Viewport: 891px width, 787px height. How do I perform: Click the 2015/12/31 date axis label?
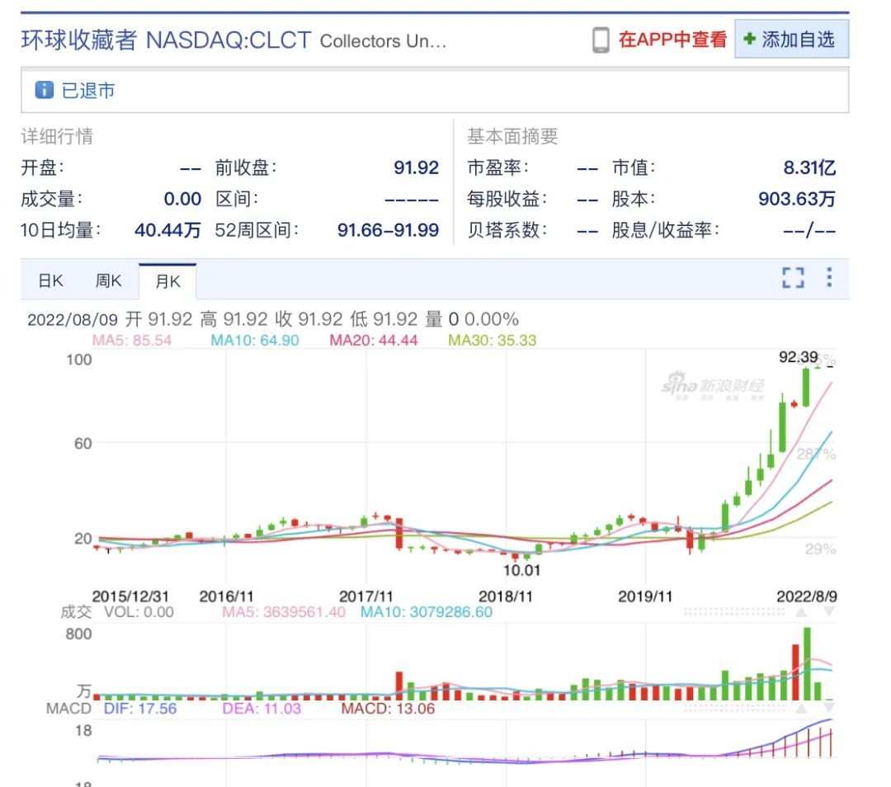pyautogui.click(x=130, y=596)
